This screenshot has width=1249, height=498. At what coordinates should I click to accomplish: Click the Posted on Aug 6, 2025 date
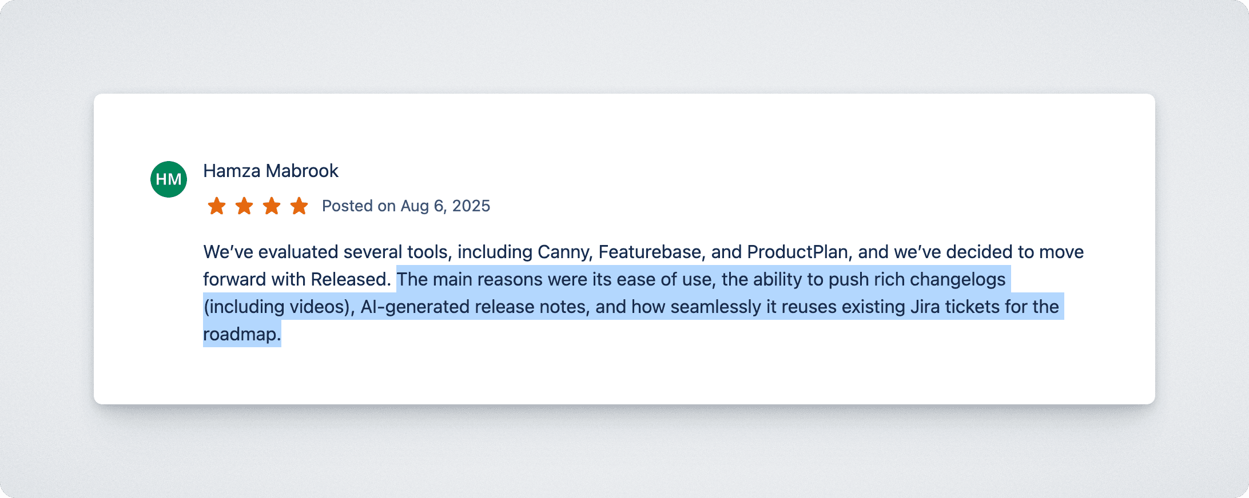tap(406, 206)
